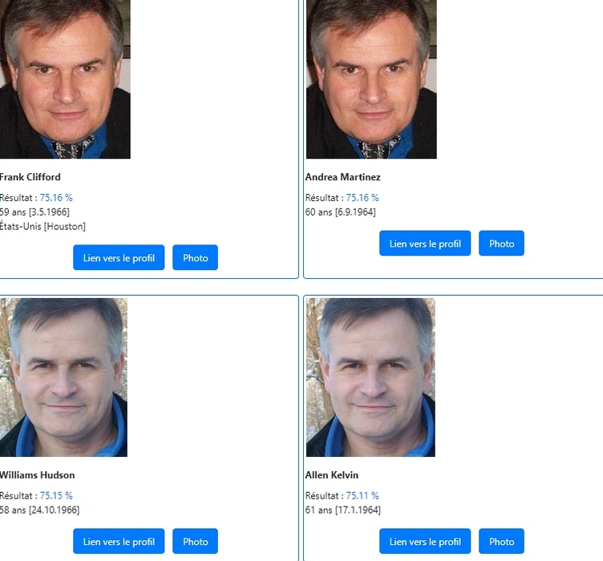Click the Andrea Martinez name heading
The width and height of the screenshot is (603, 561).
point(342,177)
